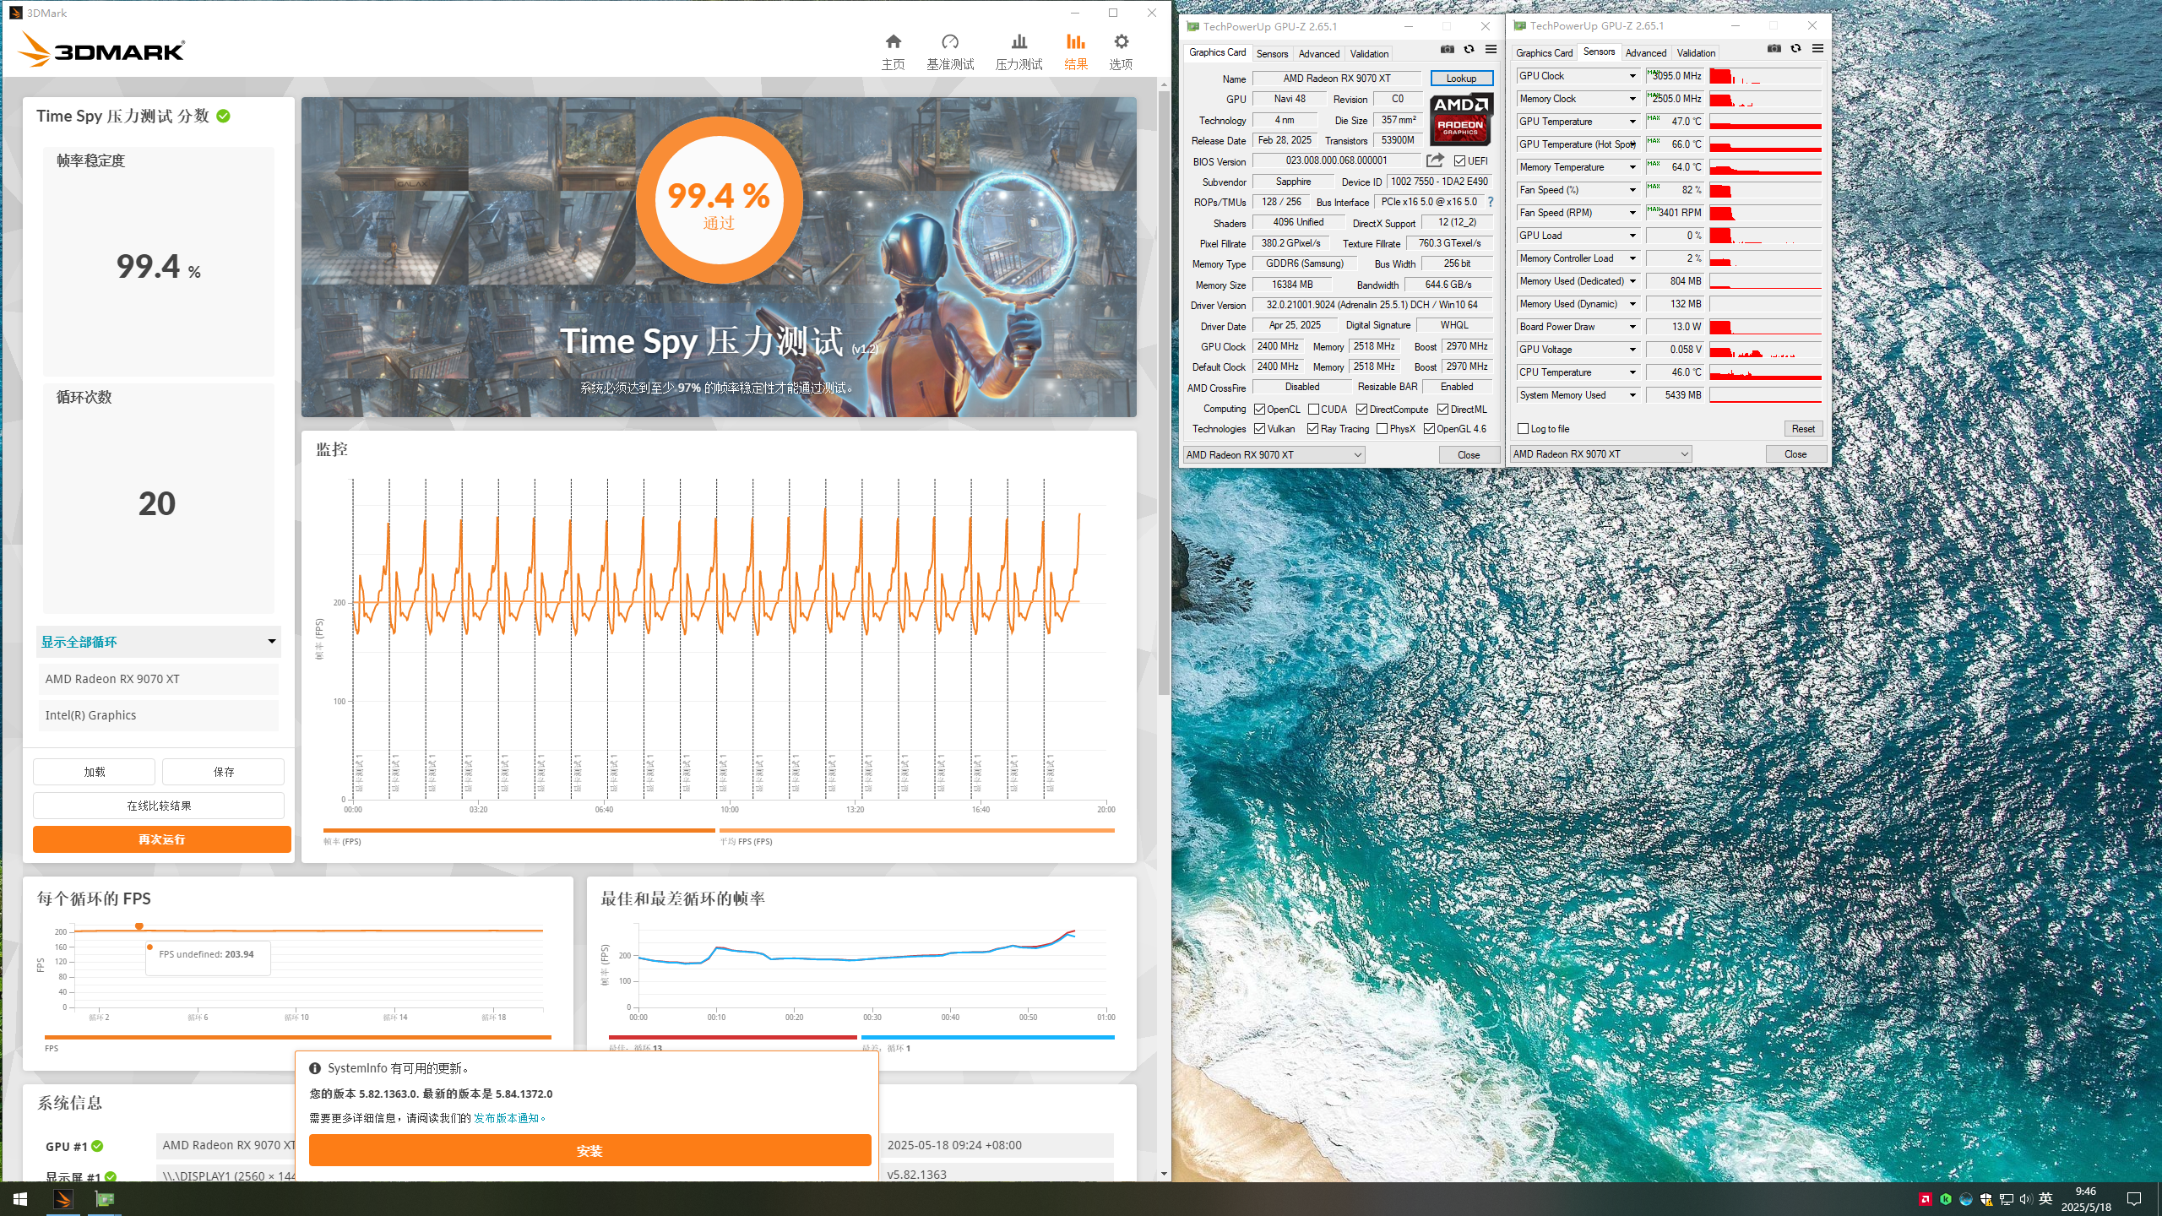Viewport: 2162px width, 1216px height.
Task: Click the AMD Radeon Graphics logo
Action: pos(1461,118)
